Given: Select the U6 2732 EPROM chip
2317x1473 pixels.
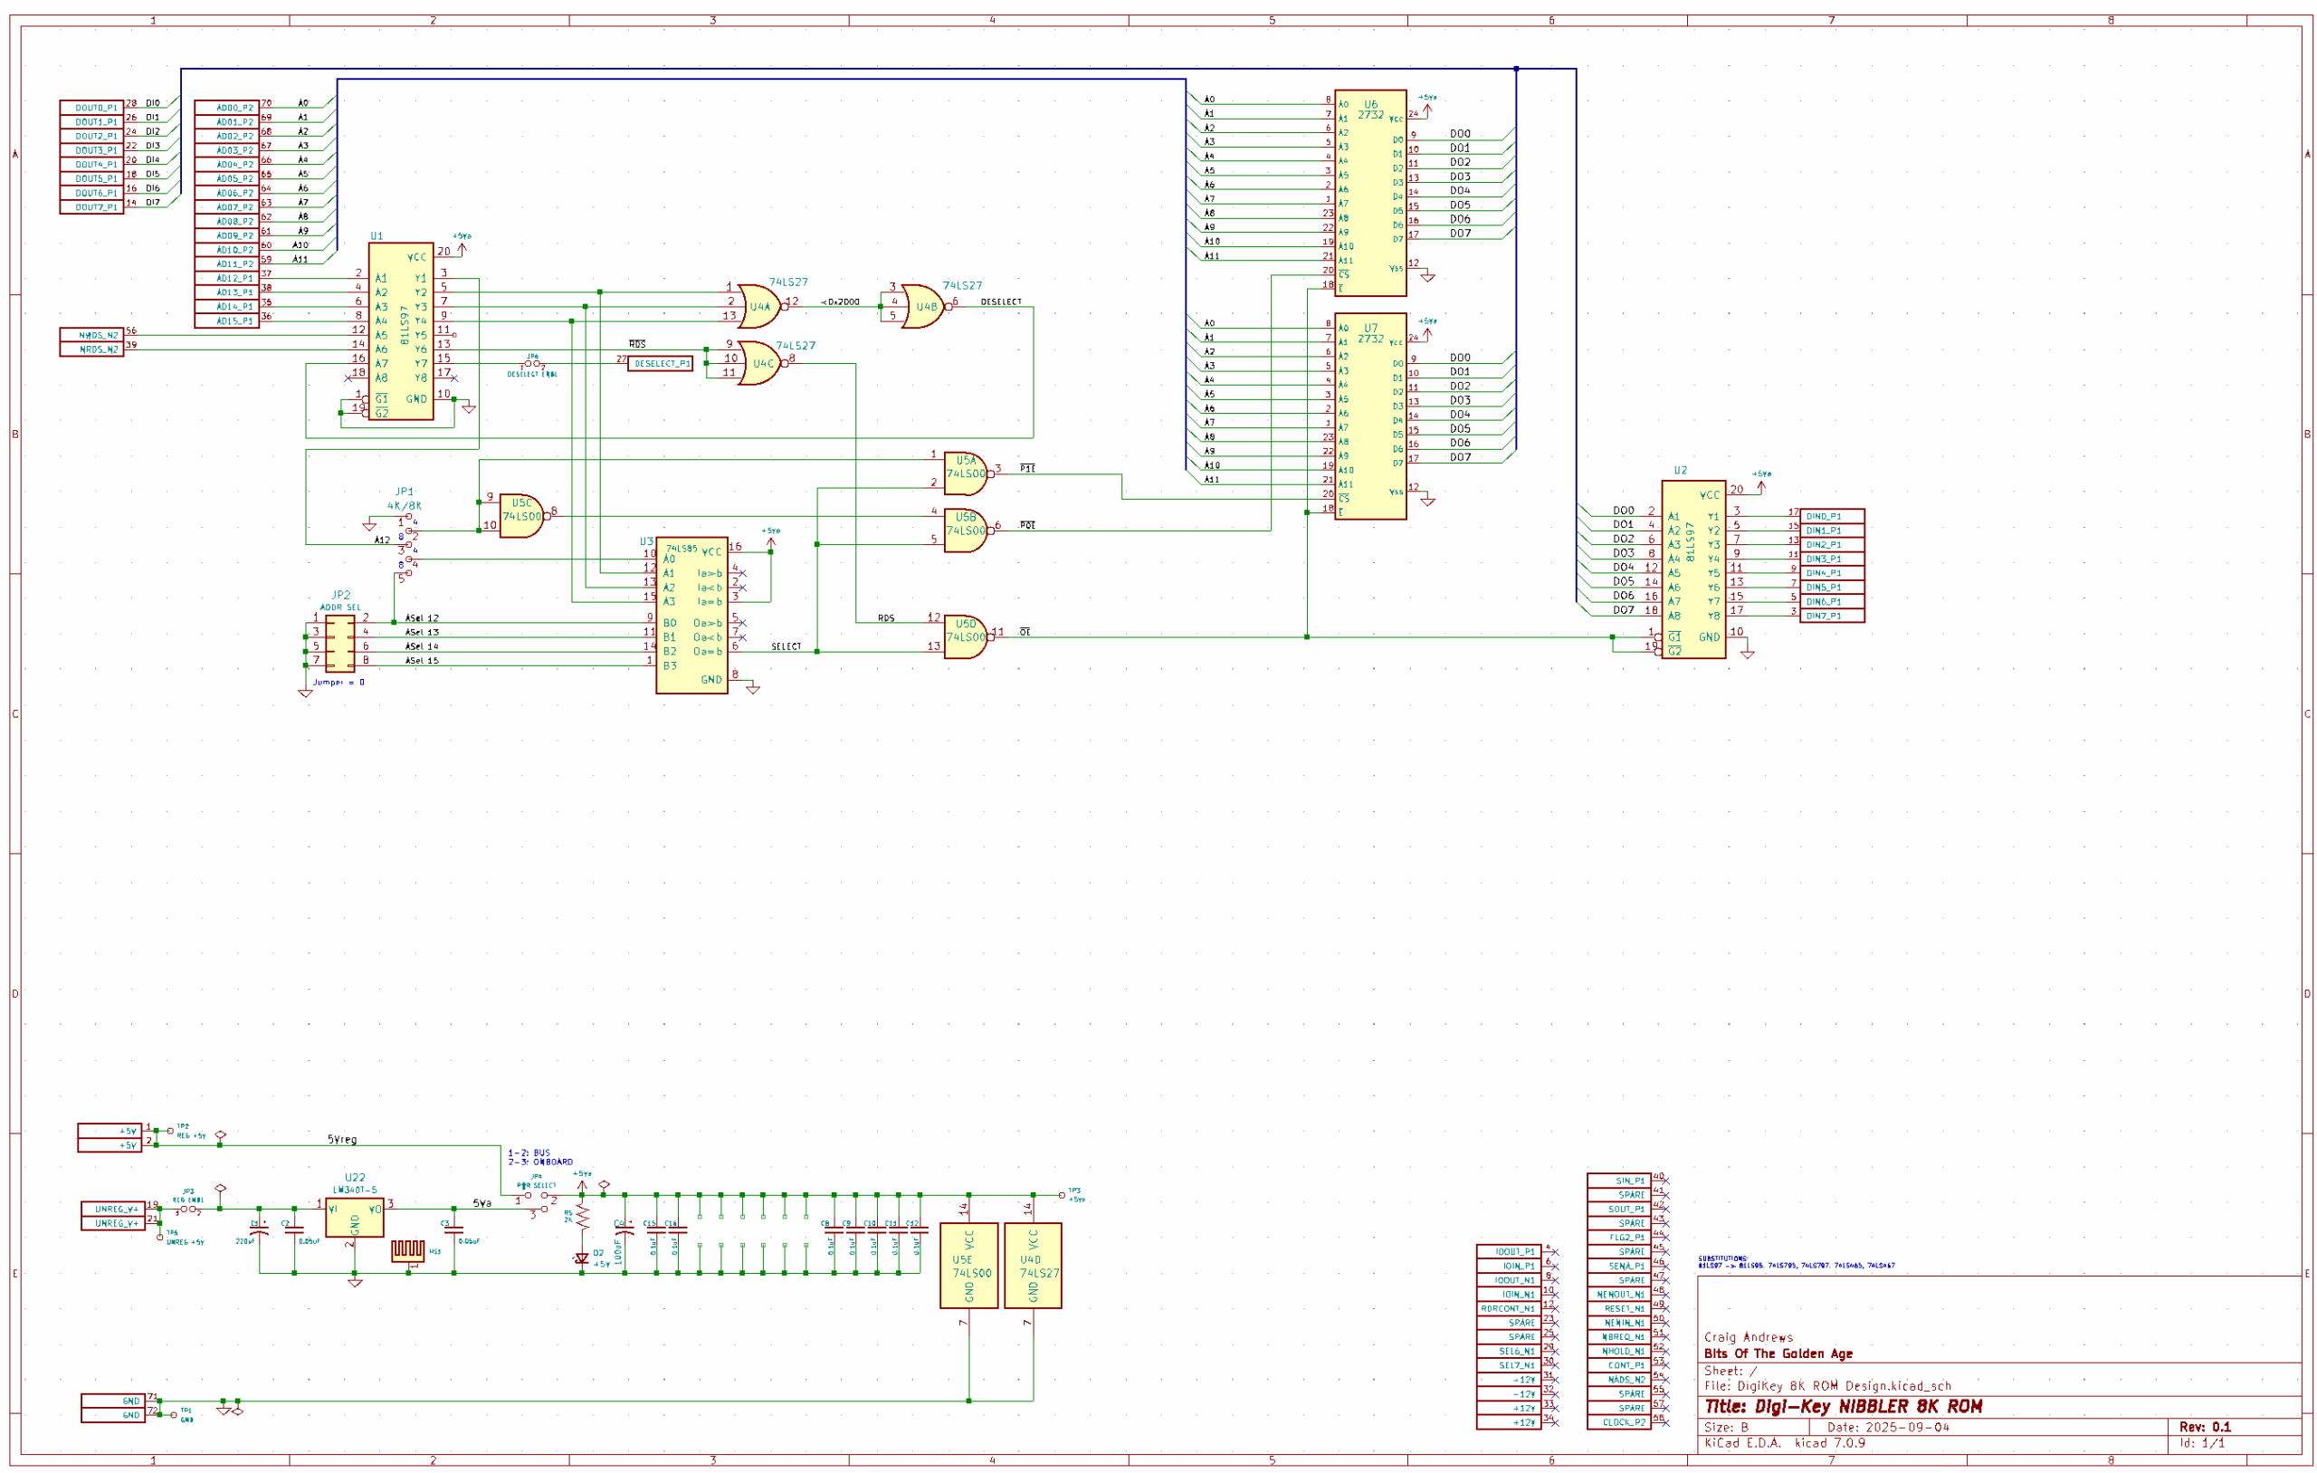Looking at the screenshot, I should click(x=1370, y=193).
